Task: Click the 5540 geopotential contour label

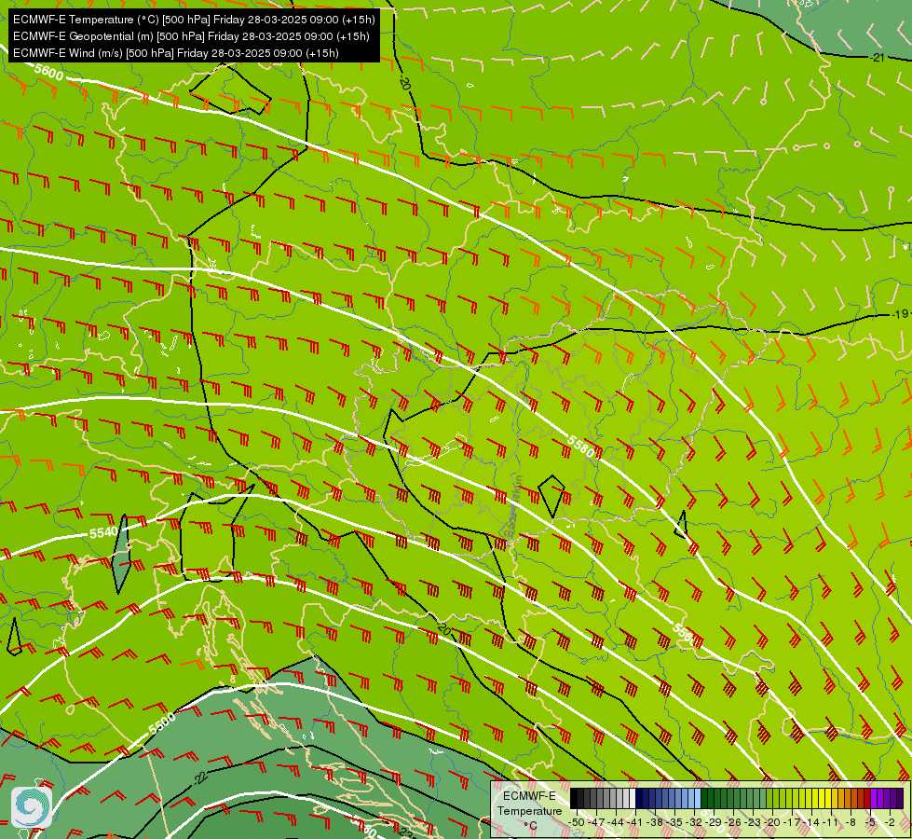Action: (103, 532)
